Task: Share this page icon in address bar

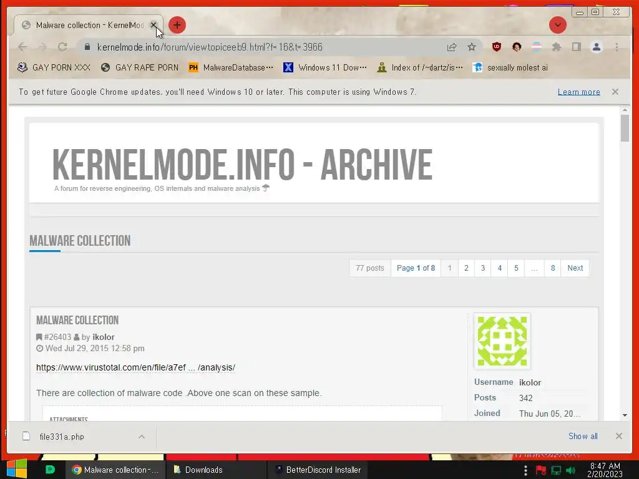Action: pos(452,47)
